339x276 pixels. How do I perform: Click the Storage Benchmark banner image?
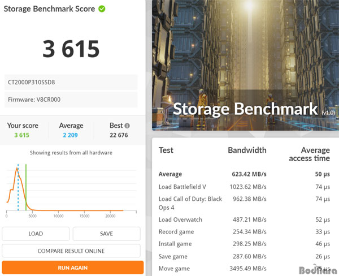coord(245,65)
